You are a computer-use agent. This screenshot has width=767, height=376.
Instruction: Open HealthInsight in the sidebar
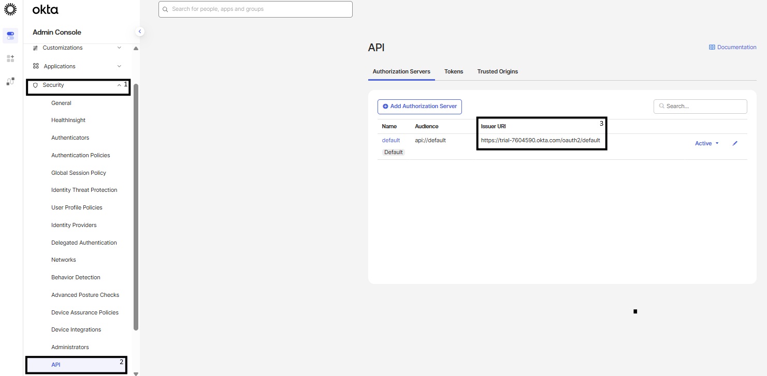(x=68, y=120)
